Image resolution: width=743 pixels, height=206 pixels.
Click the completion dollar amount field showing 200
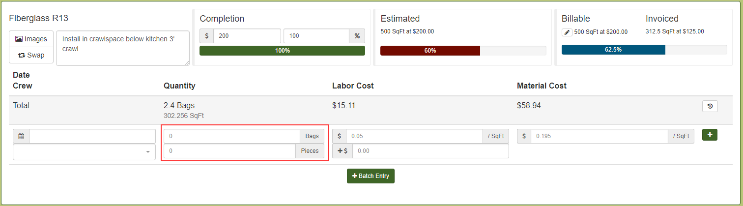coord(247,36)
